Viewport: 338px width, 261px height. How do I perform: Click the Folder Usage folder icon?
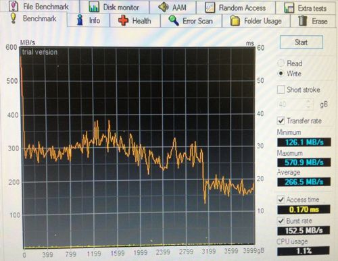tap(235, 21)
